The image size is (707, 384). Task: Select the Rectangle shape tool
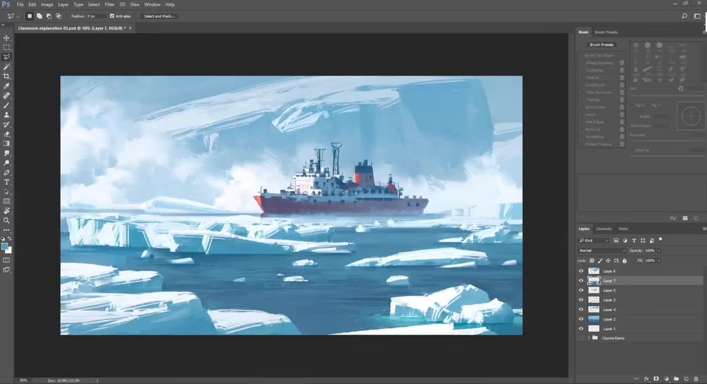[7, 201]
